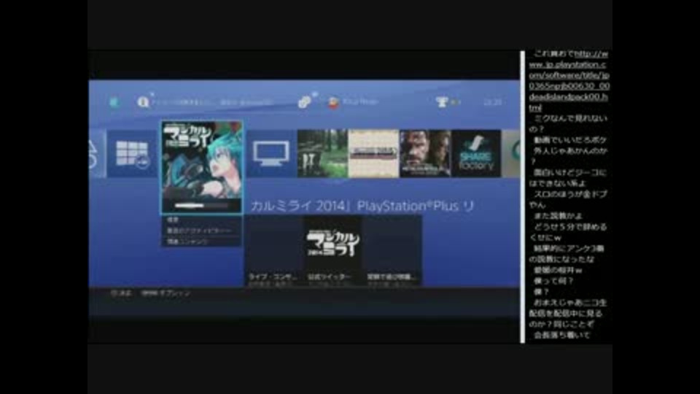Click comment 'ミクなんで見れないの？'

point(568,124)
